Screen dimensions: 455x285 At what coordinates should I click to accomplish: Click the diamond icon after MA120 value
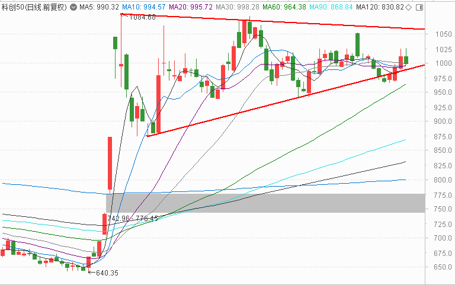[x=408, y=7]
